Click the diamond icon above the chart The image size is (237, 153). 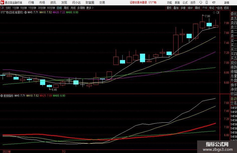pos(214,13)
